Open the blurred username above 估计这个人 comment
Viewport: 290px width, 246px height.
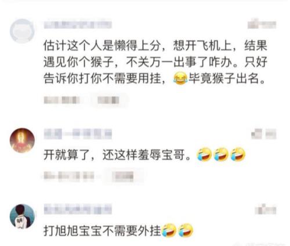[78, 24]
